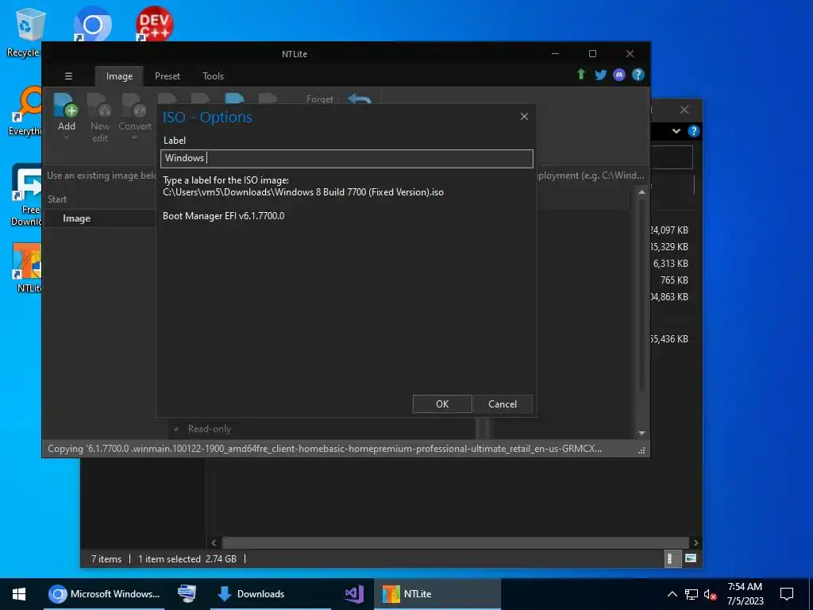Open the Dev-C++ desktop shortcut
This screenshot has height=610, width=813.
pyautogui.click(x=154, y=24)
